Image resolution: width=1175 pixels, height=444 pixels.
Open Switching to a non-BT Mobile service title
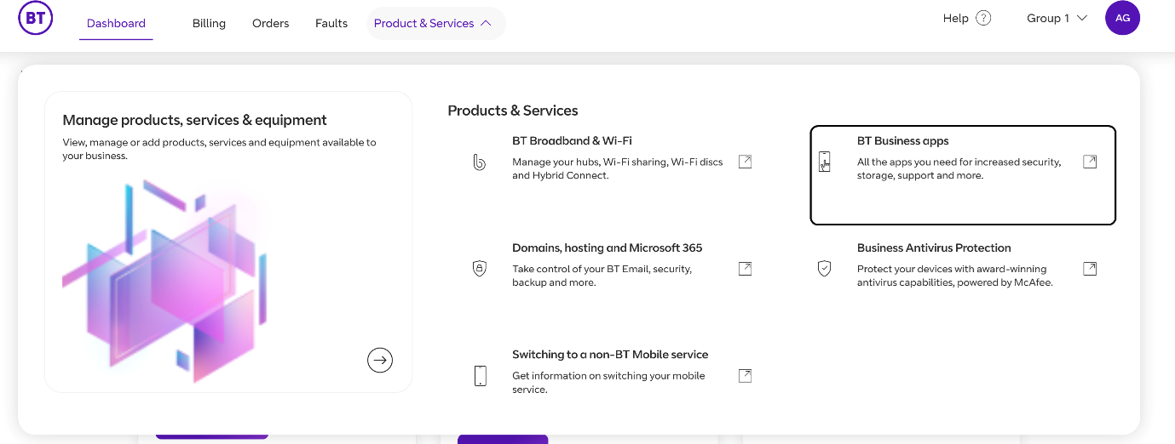pos(610,355)
